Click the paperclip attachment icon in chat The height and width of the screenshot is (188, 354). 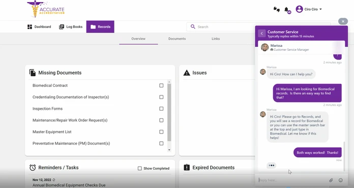click(x=331, y=180)
